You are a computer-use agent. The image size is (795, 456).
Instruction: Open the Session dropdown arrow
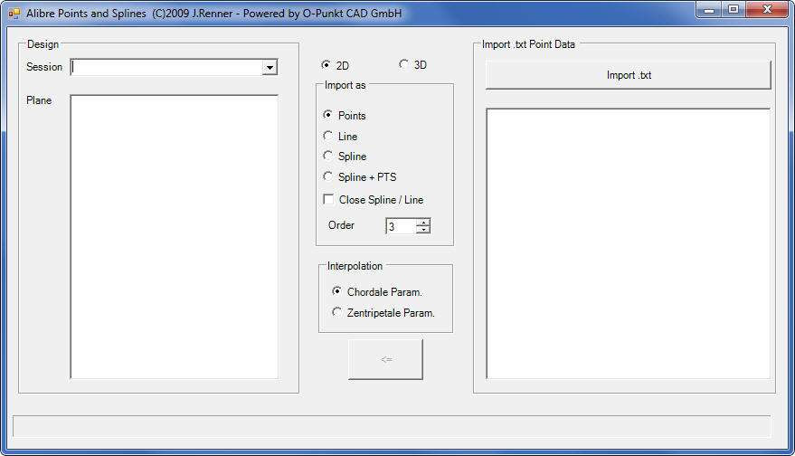(270, 67)
